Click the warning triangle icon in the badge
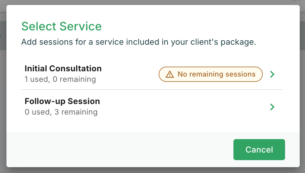The height and width of the screenshot is (173, 305). pos(170,74)
